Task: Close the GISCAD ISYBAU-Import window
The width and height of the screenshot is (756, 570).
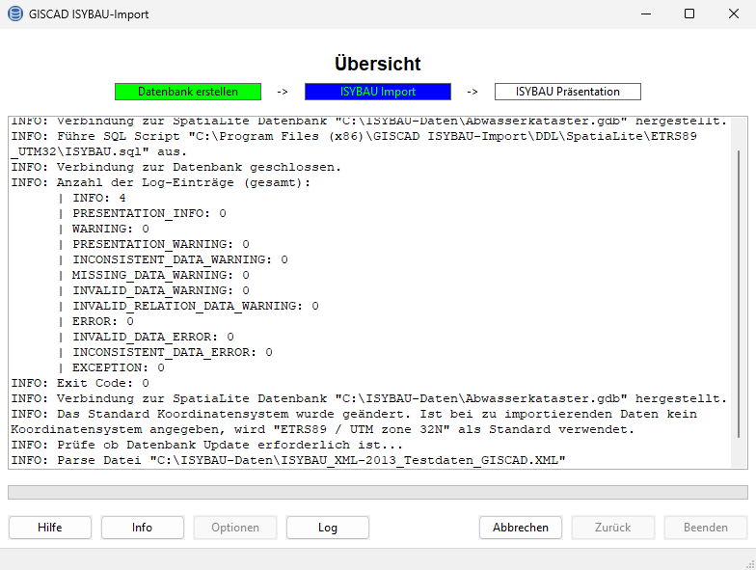Action: [733, 14]
